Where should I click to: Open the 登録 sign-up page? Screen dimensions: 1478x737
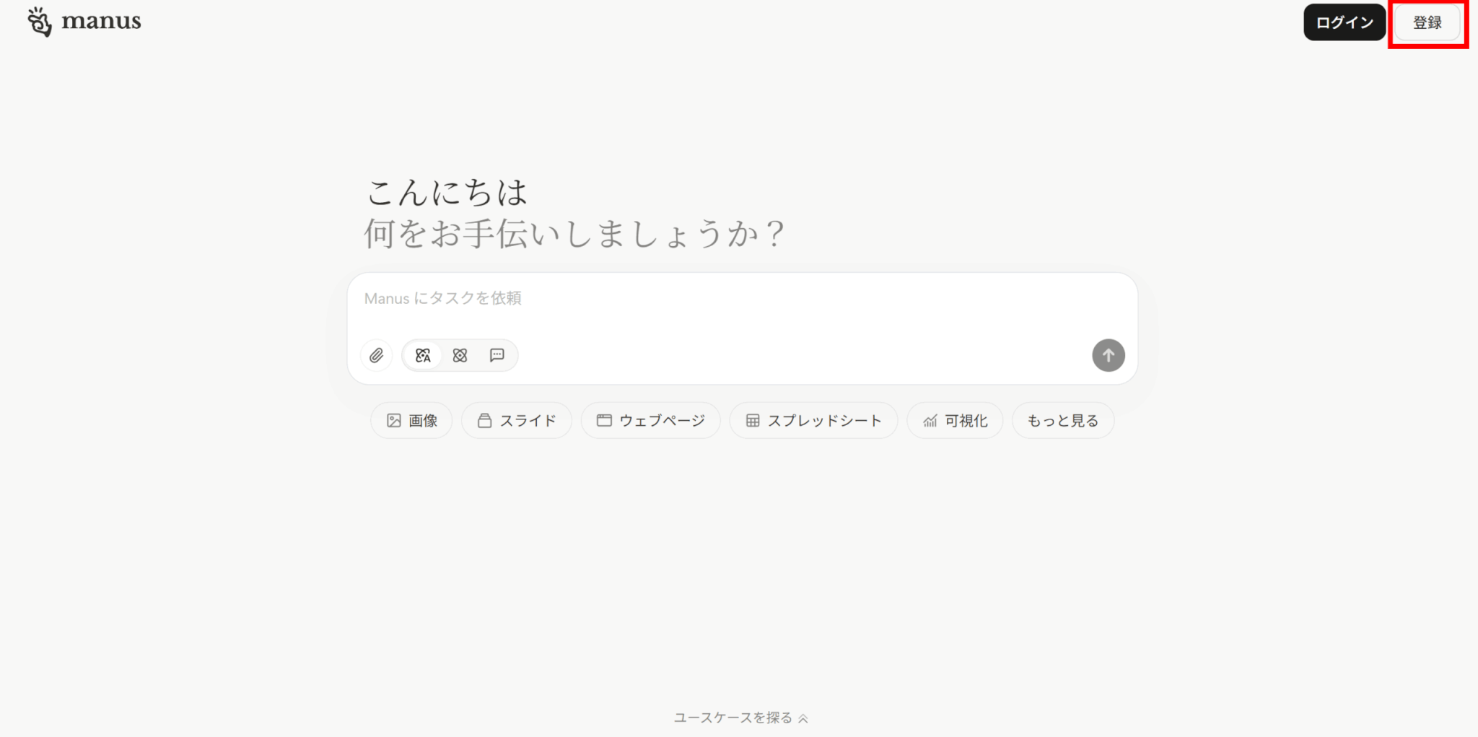pos(1427,22)
